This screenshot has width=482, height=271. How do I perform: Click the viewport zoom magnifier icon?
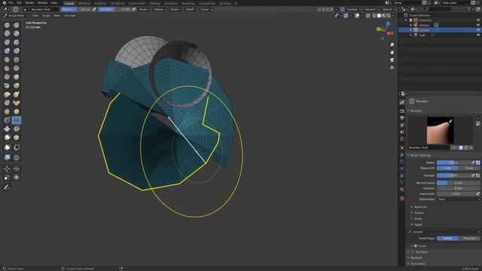[x=392, y=45]
